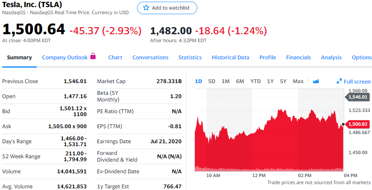Click the 1,500.82 current price marker
This screenshot has height=190, width=372.
[x=357, y=124]
